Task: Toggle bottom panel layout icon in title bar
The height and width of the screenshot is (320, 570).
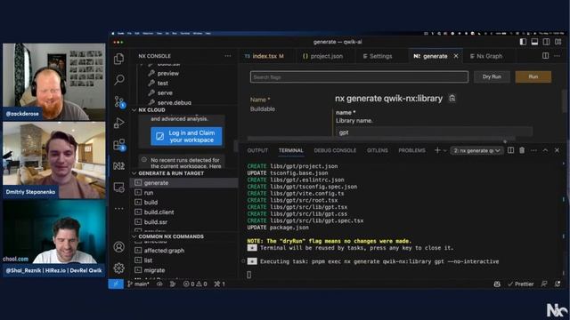Action: coord(534,42)
